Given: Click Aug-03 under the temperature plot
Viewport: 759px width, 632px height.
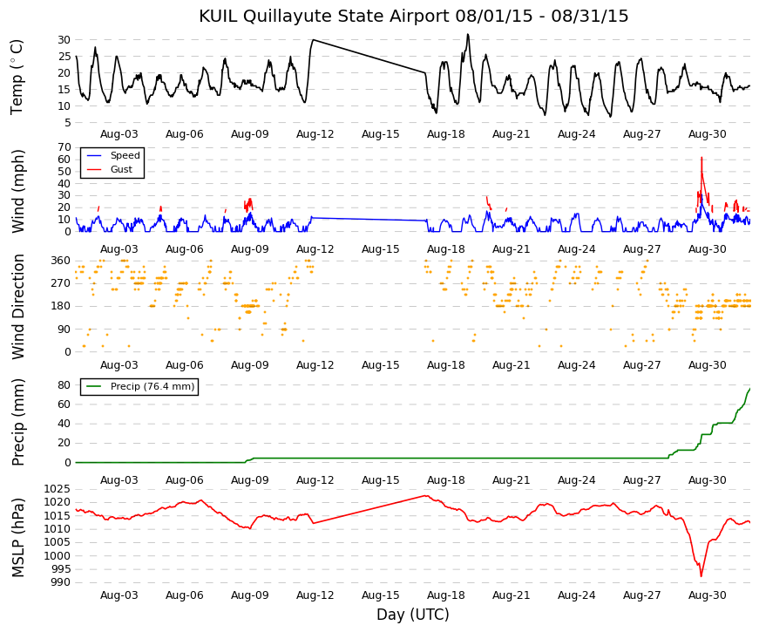Looking at the screenshot, I should pos(119,134).
